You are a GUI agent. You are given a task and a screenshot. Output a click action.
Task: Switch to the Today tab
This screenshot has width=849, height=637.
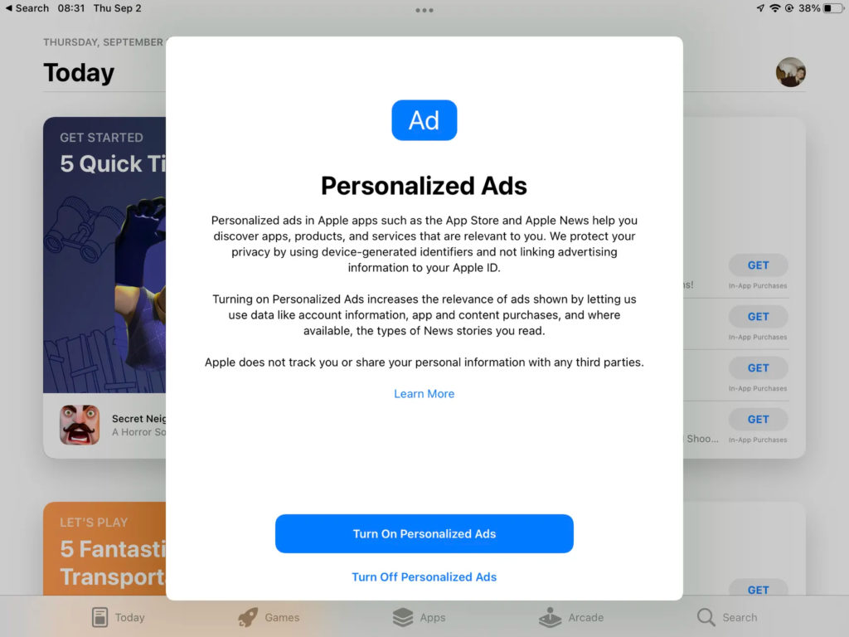click(x=118, y=617)
